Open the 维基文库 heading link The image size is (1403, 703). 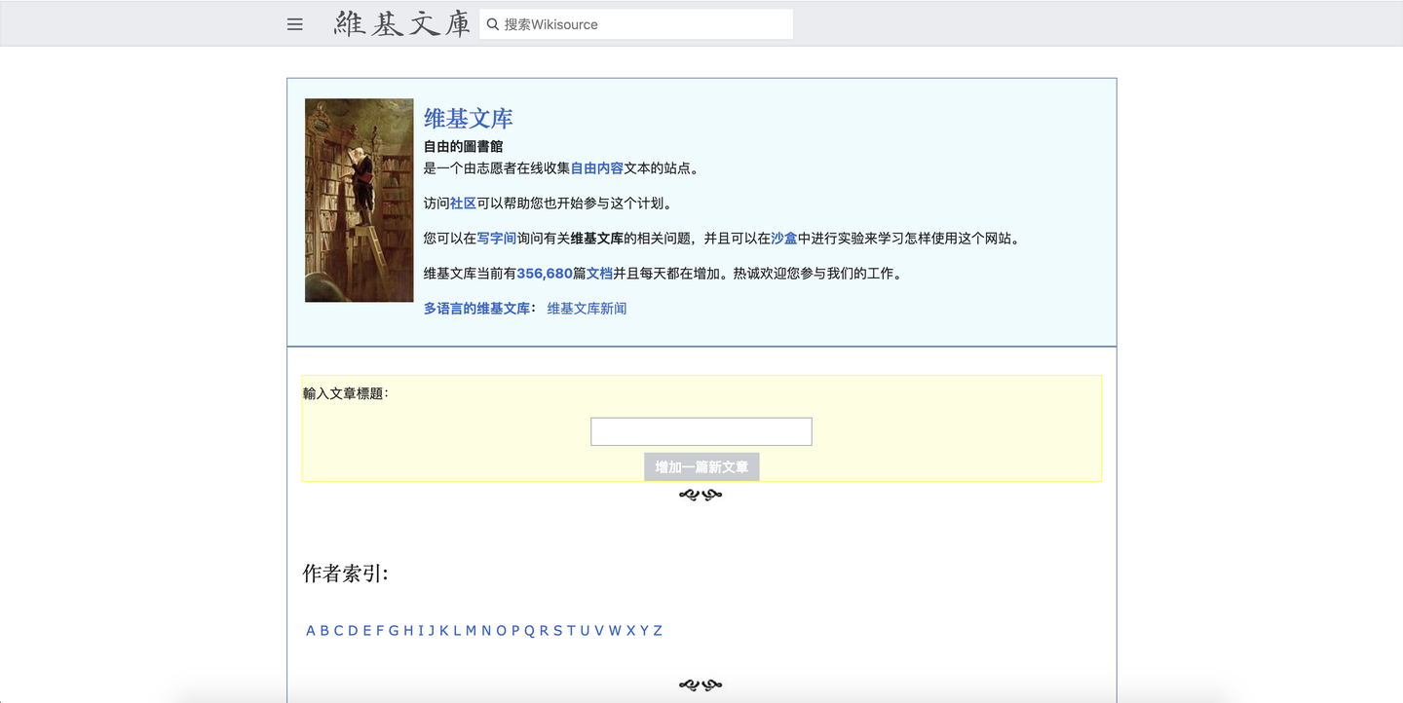[469, 117]
